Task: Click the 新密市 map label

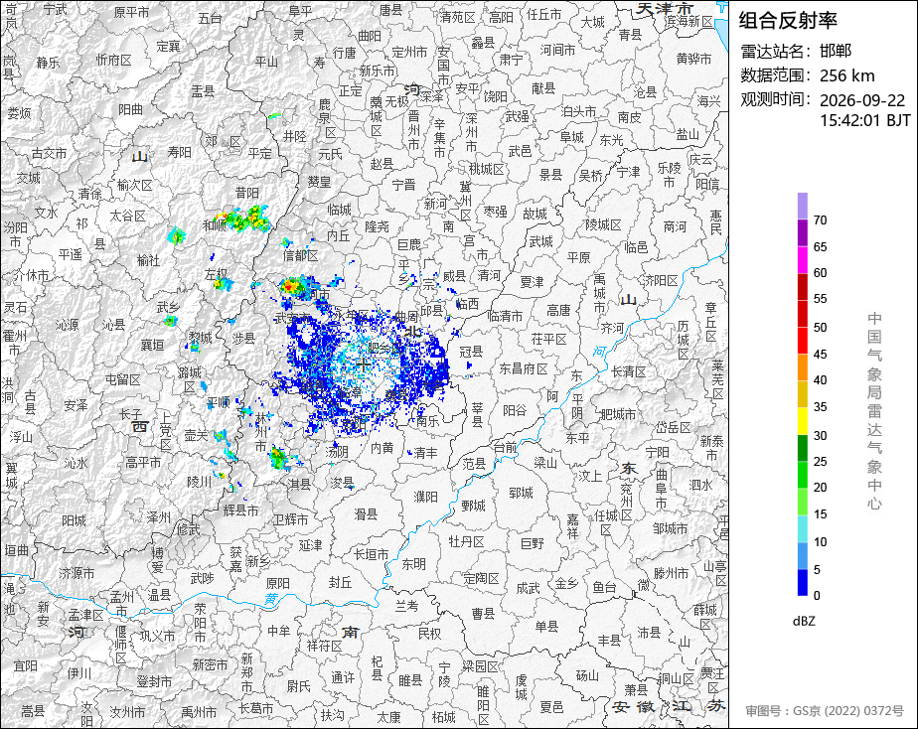Action: coord(210,665)
